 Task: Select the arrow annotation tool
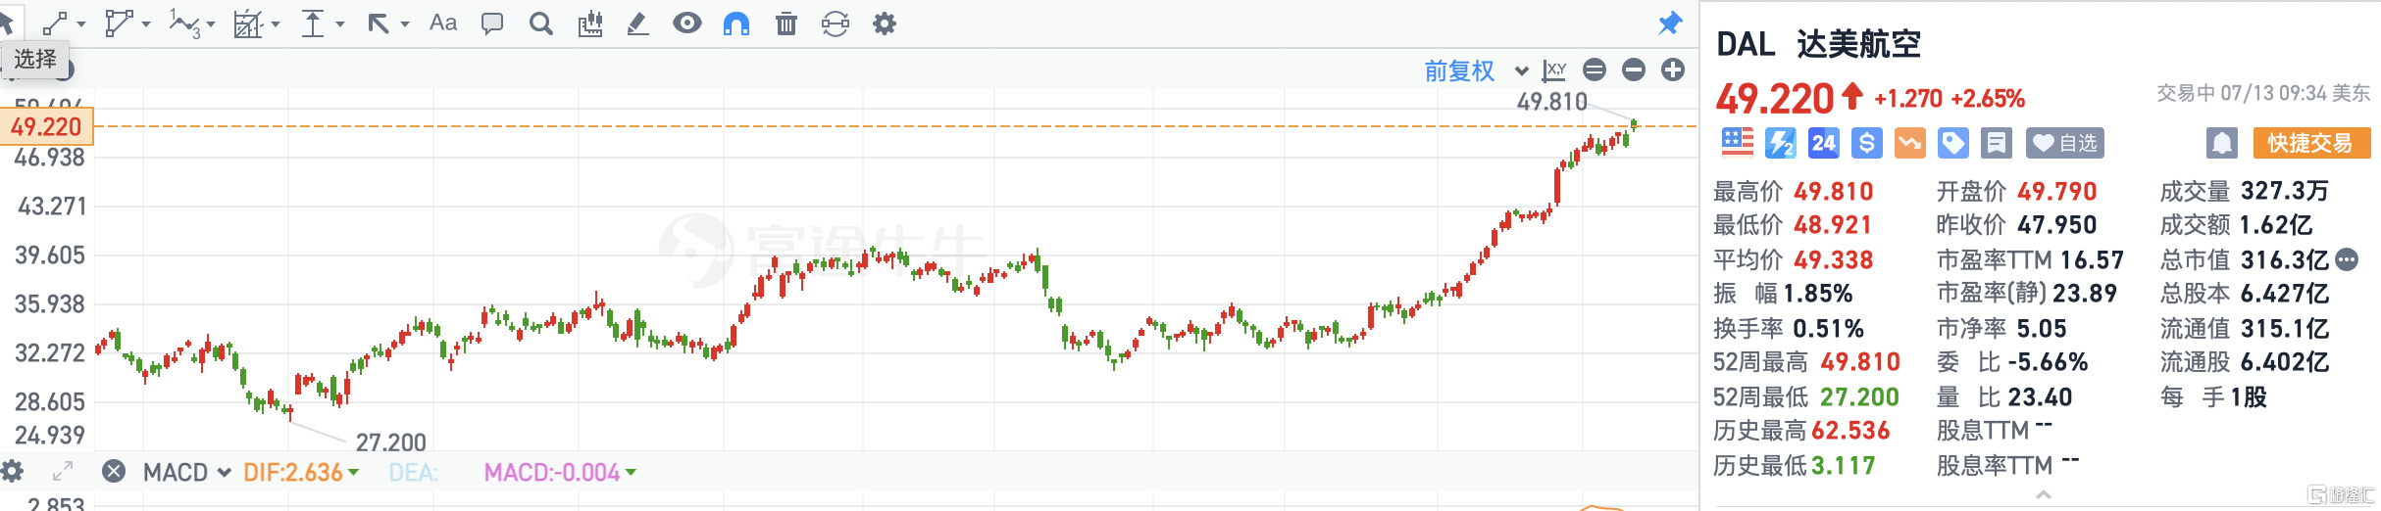click(x=379, y=23)
